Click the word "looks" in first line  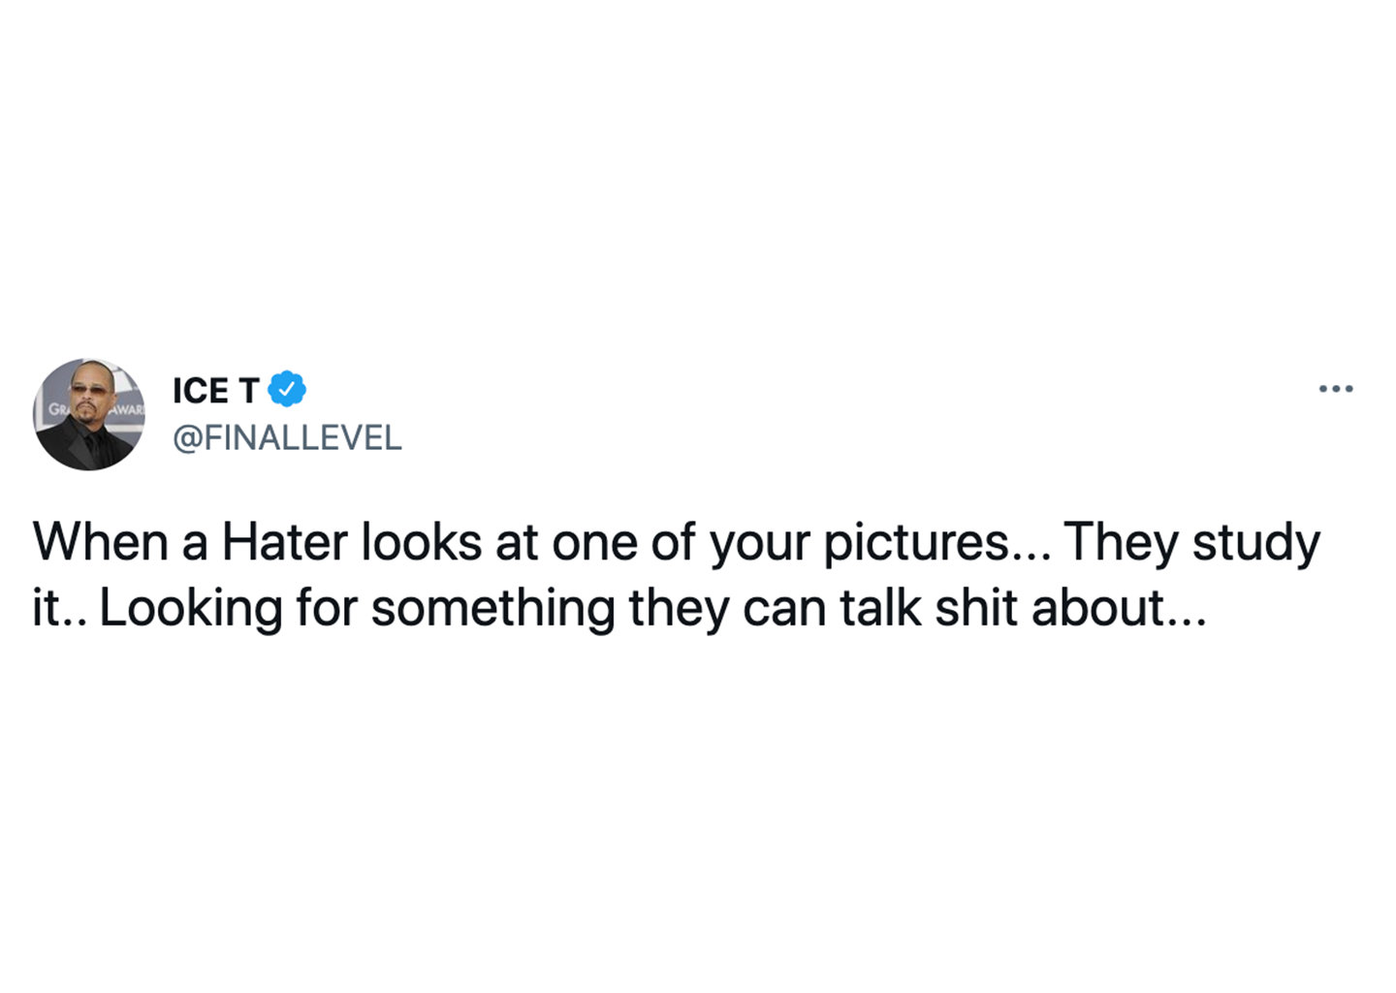(422, 541)
